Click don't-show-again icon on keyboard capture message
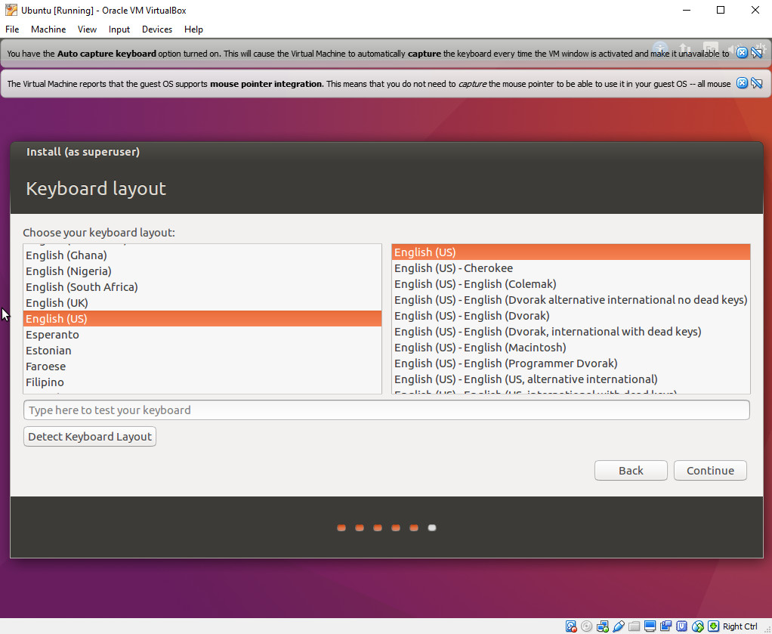Screen dimensions: 772x634 757,53
